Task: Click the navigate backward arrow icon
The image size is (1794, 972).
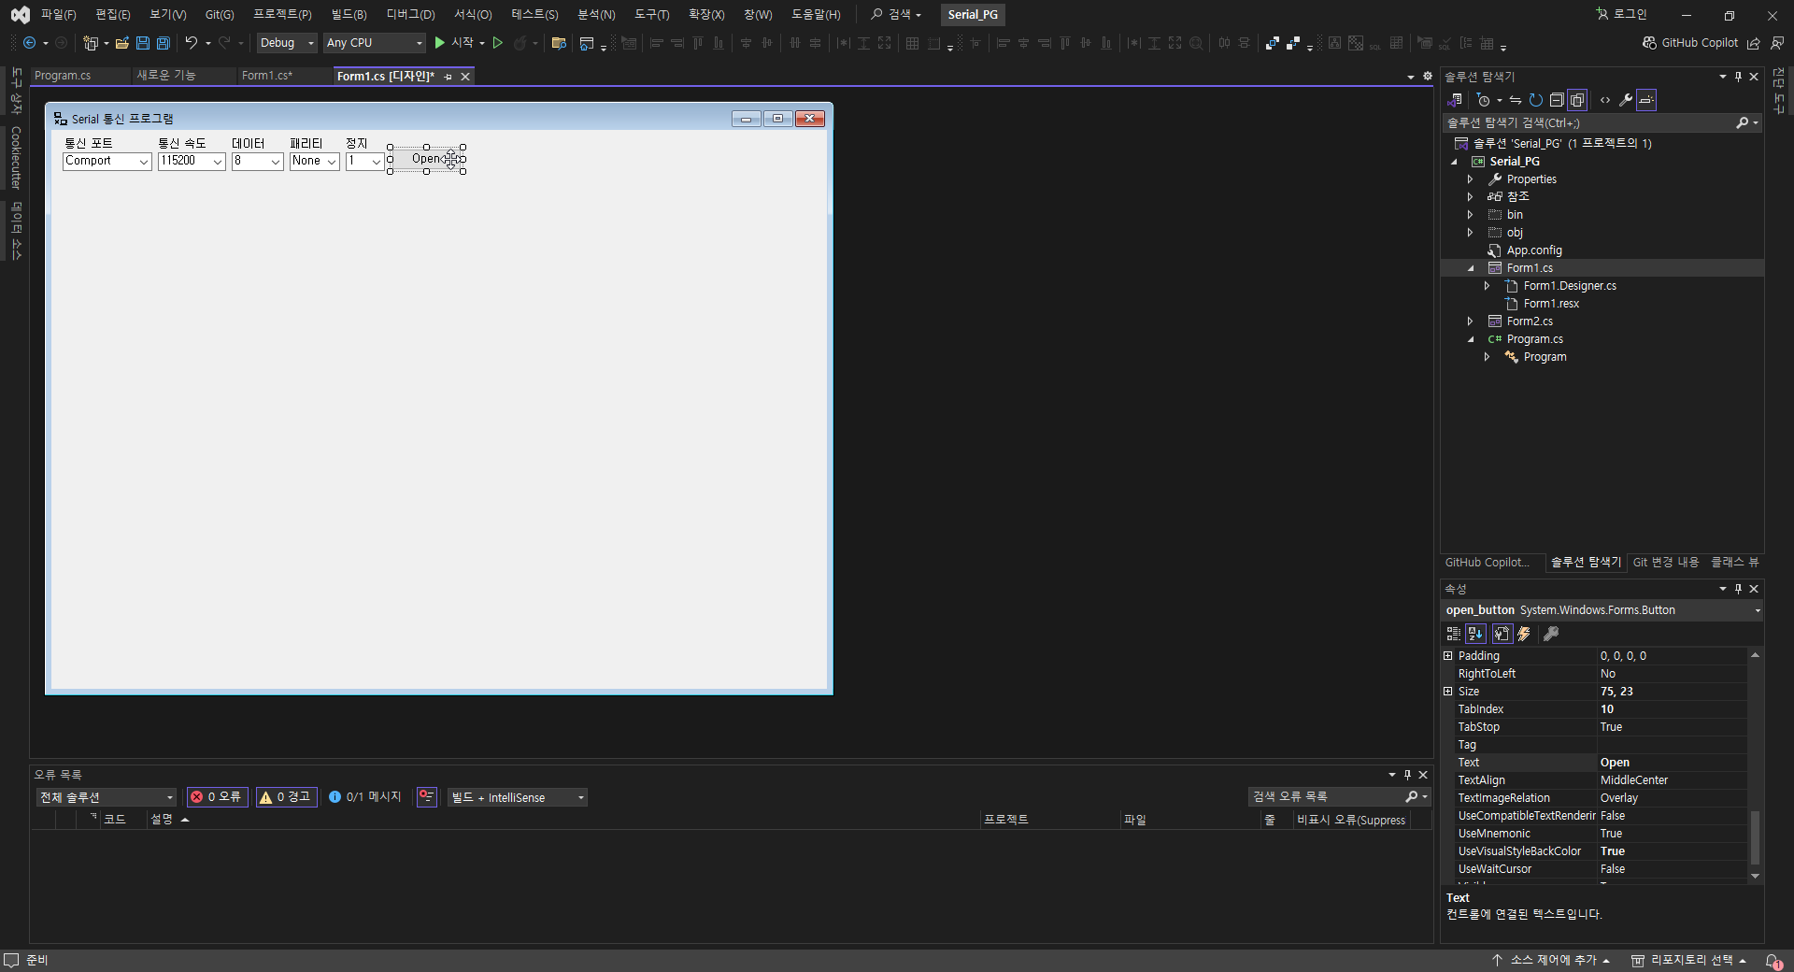Action: (x=29, y=43)
